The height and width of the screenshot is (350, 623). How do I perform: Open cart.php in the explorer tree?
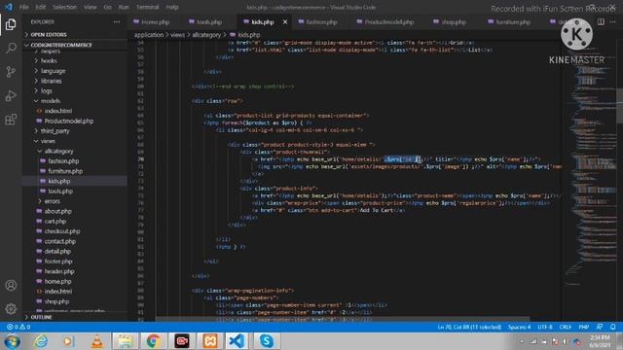pos(55,222)
